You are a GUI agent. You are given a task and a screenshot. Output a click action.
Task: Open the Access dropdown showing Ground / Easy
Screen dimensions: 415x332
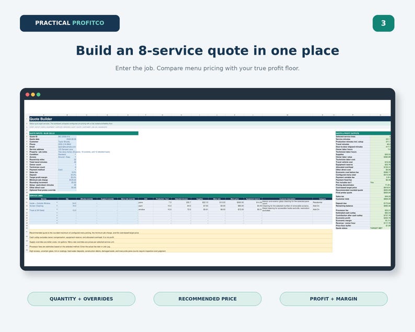coord(75,157)
